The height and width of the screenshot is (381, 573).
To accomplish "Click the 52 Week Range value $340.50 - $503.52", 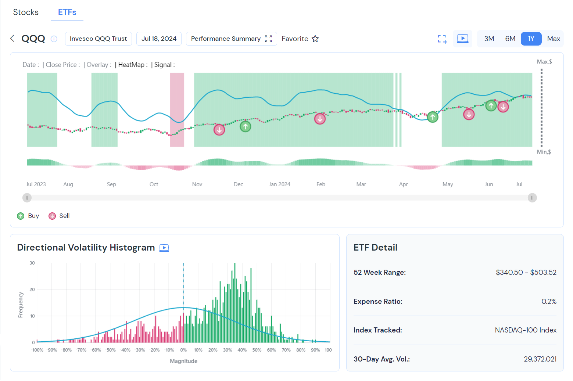I will pos(526,272).
